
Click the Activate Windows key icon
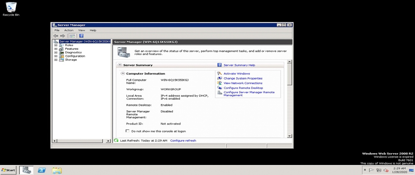click(x=219, y=73)
